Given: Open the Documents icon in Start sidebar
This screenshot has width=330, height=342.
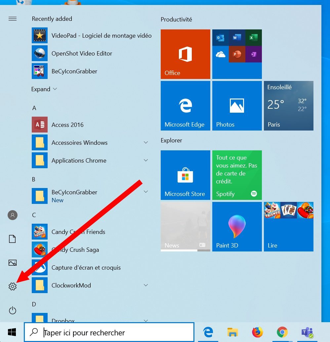Looking at the screenshot, I should (x=13, y=239).
